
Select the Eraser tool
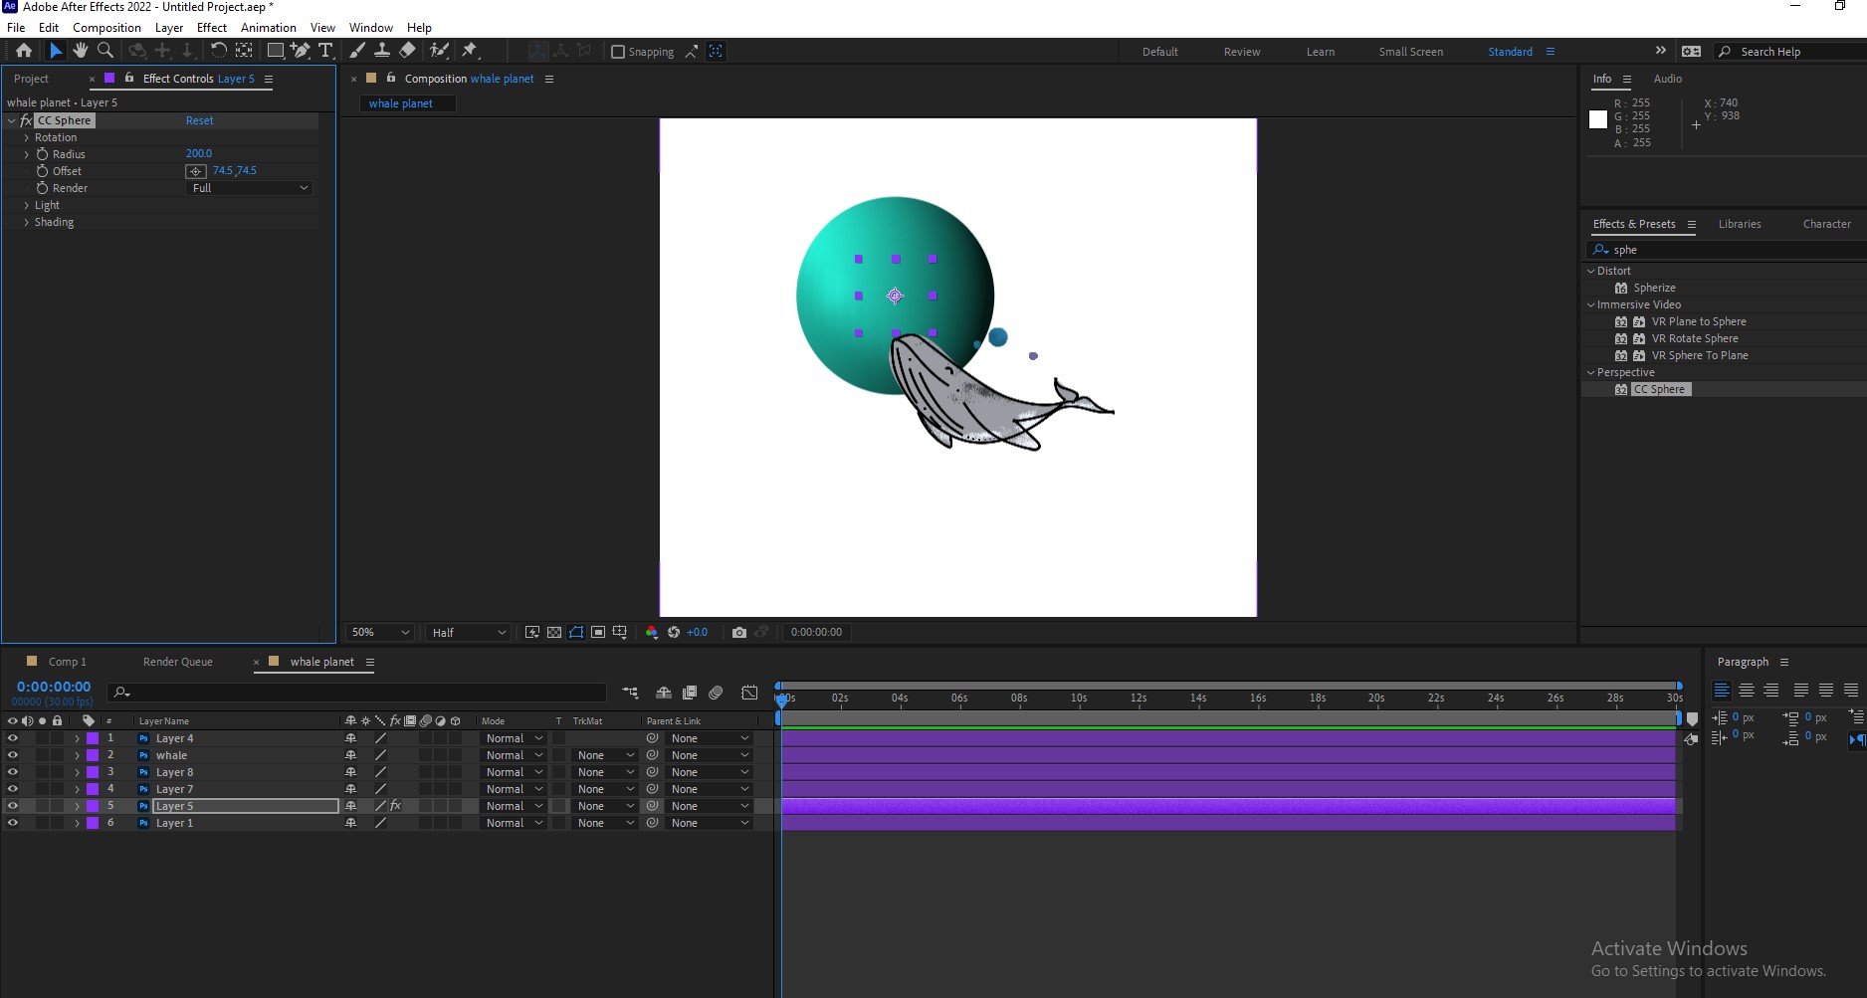click(407, 51)
